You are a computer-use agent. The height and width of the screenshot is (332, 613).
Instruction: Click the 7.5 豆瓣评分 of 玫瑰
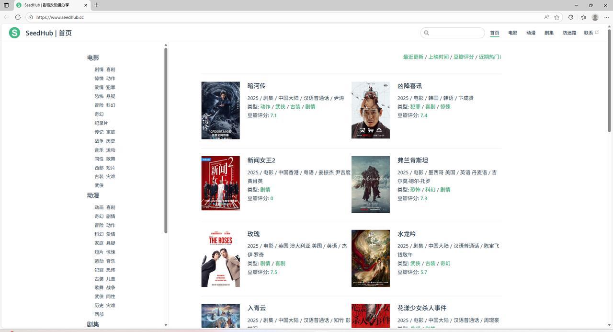point(273,272)
